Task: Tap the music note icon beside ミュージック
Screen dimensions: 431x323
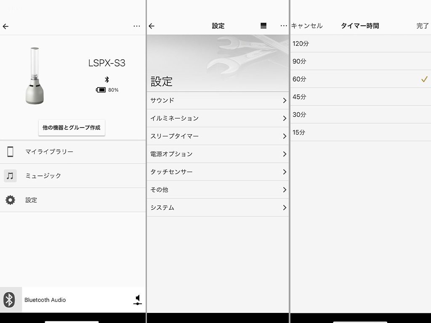Action: (x=10, y=176)
